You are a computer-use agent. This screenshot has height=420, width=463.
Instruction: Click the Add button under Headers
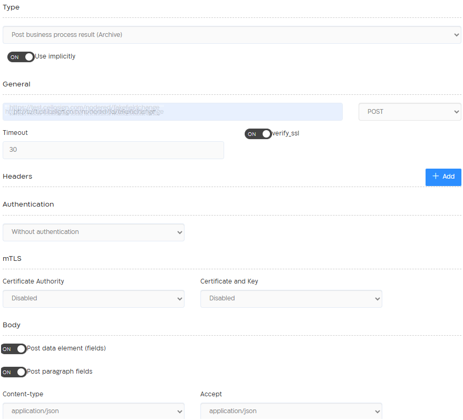tap(443, 177)
